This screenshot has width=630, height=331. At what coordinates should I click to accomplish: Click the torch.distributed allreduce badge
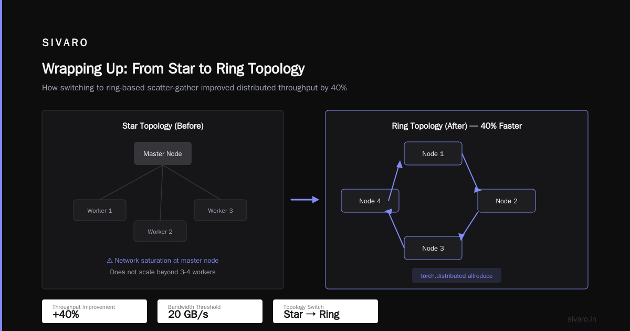click(x=457, y=275)
